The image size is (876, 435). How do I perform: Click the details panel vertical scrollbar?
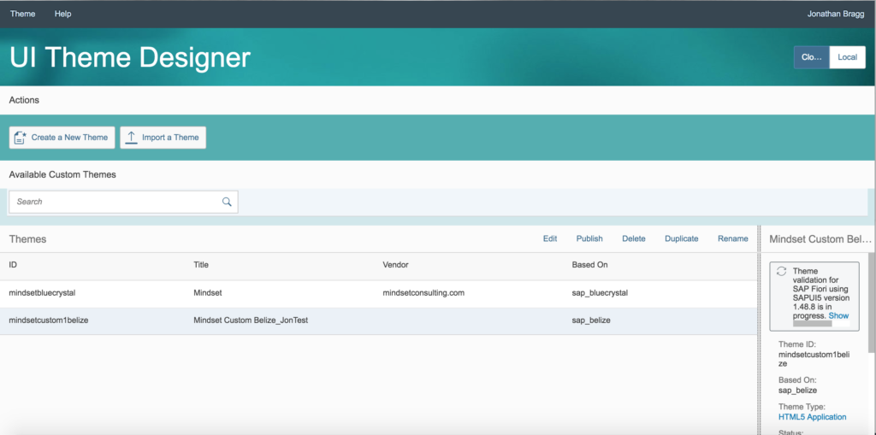click(x=872, y=302)
